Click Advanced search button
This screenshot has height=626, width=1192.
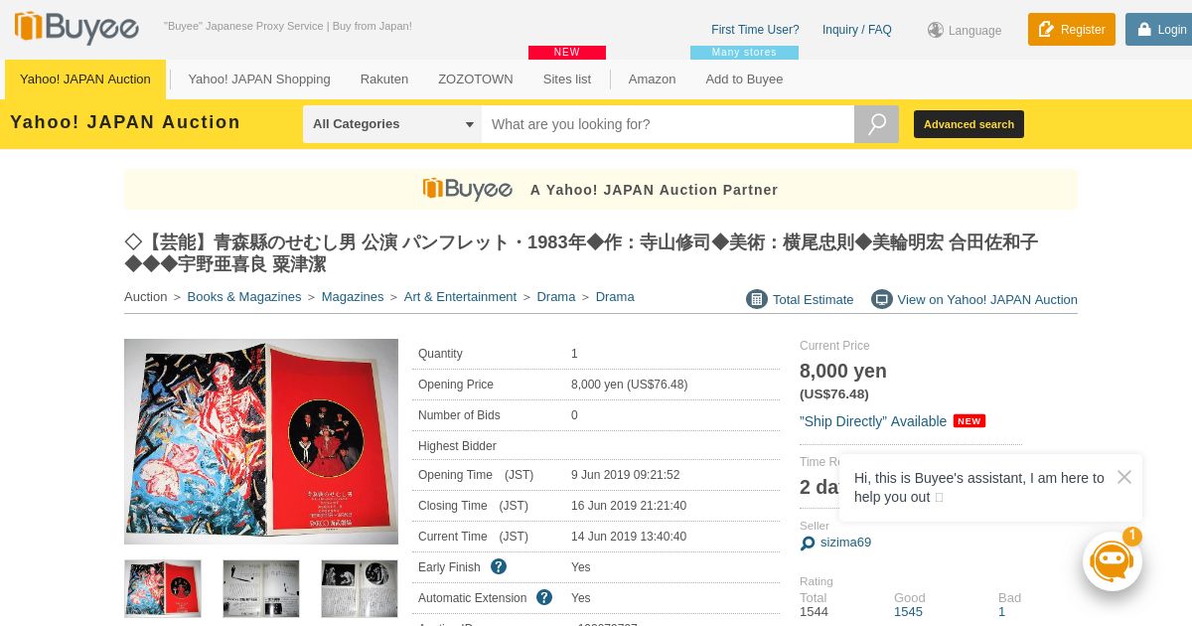coord(968,124)
